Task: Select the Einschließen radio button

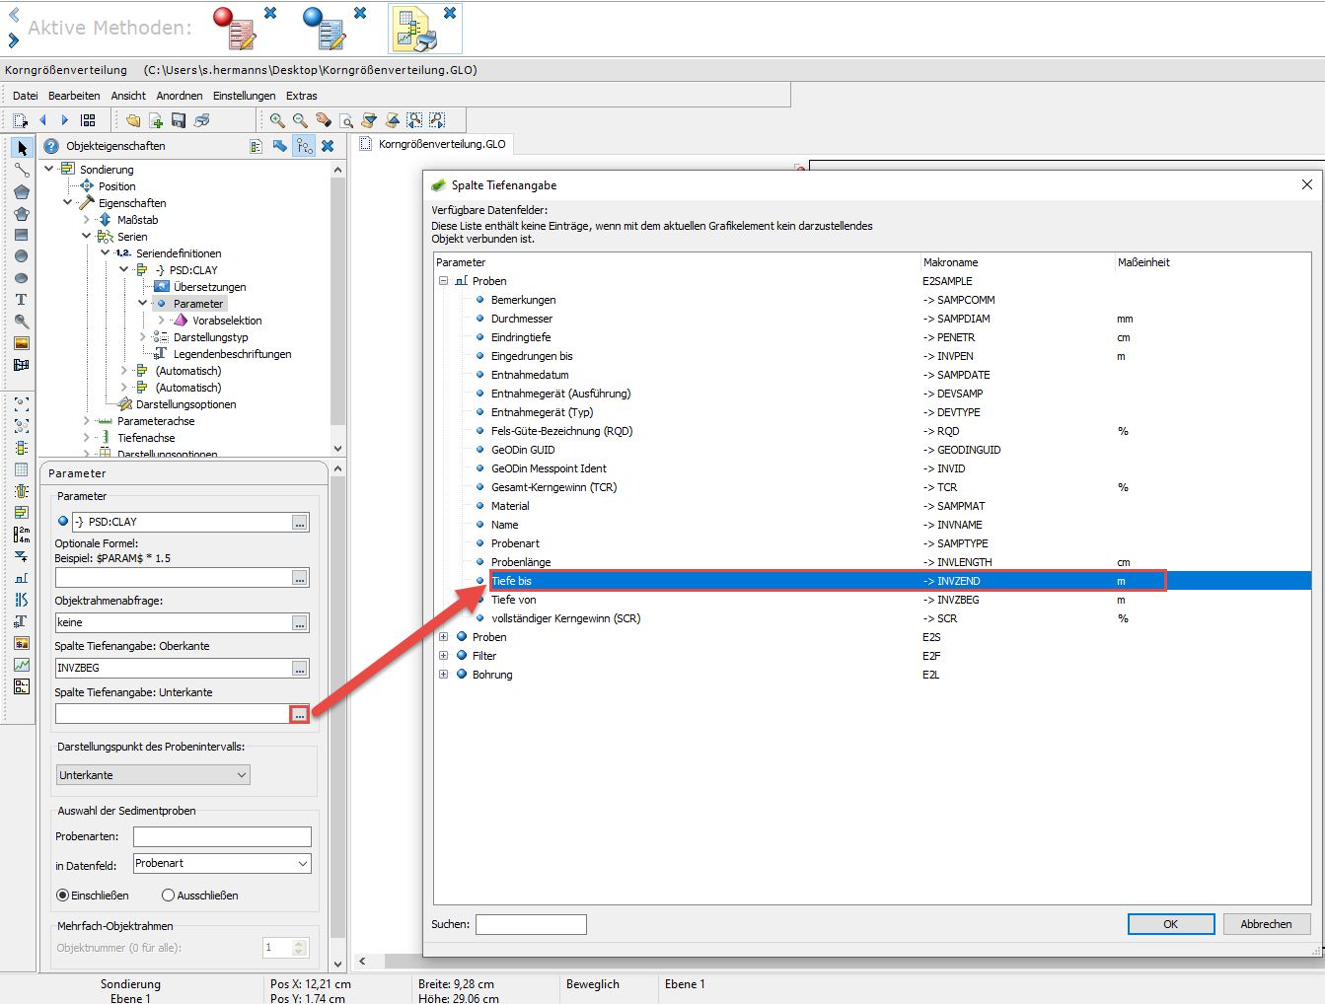Action: [63, 896]
